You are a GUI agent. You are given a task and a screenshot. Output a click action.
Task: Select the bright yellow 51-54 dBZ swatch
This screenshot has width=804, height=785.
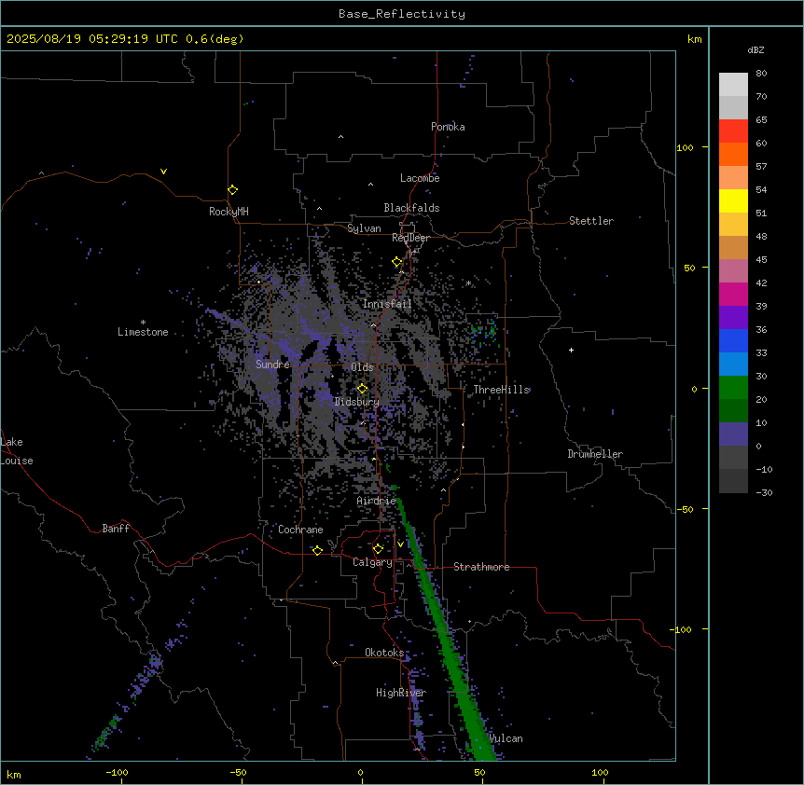733,200
